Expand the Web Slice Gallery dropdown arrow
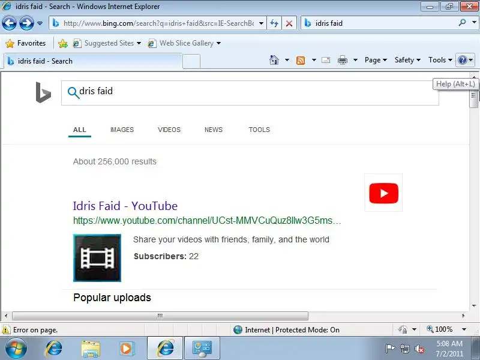 point(218,43)
